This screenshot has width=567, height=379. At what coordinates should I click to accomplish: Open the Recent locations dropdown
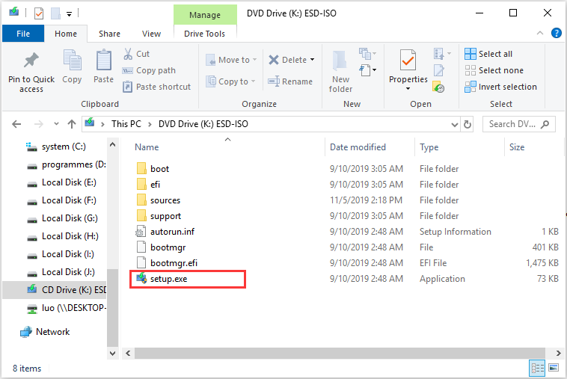point(56,124)
